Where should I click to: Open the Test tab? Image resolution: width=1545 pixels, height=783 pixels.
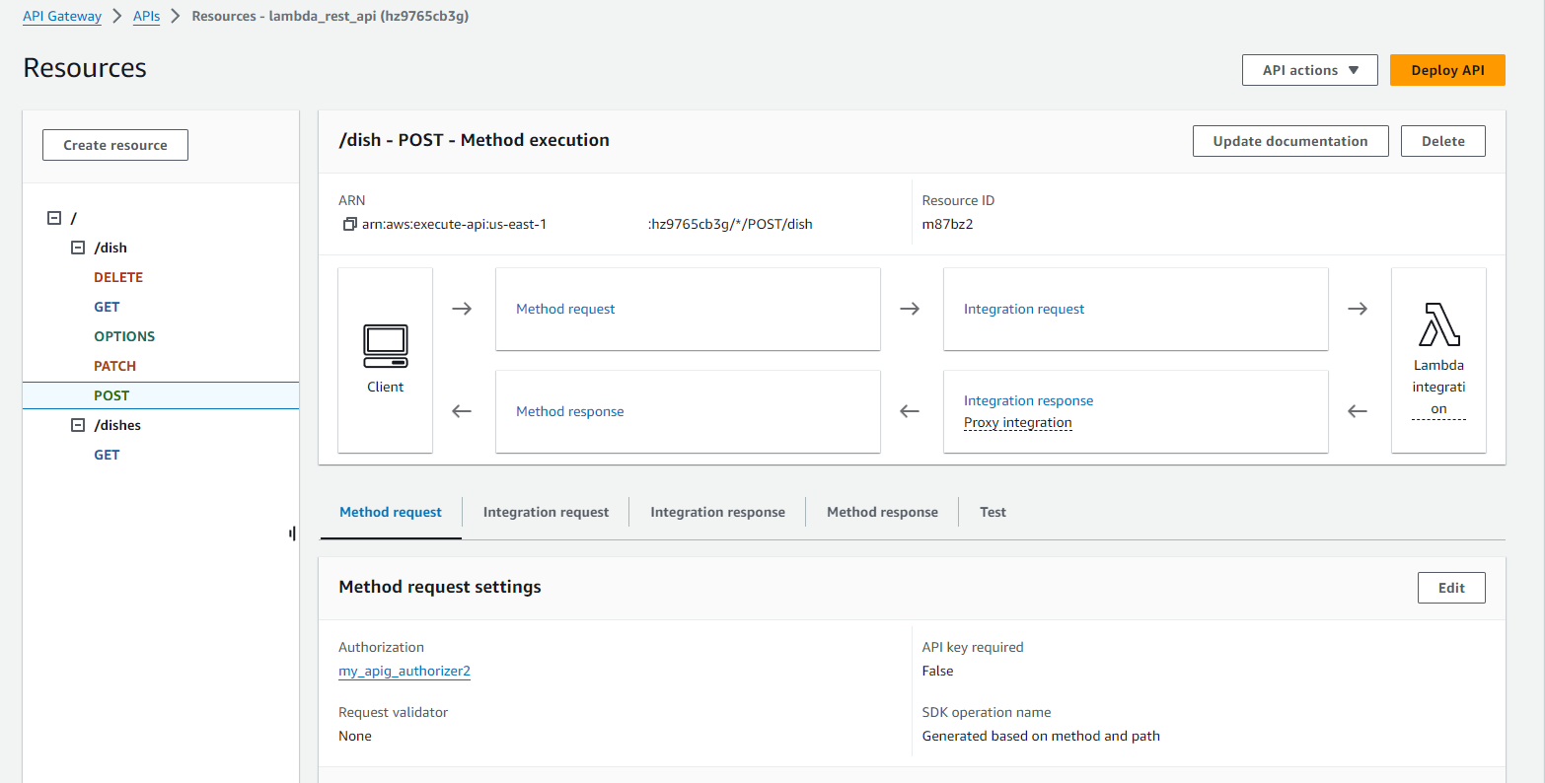click(993, 512)
